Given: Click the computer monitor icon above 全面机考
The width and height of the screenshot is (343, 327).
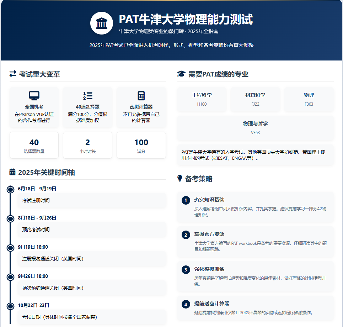Looking at the screenshot, I should 34,96.
